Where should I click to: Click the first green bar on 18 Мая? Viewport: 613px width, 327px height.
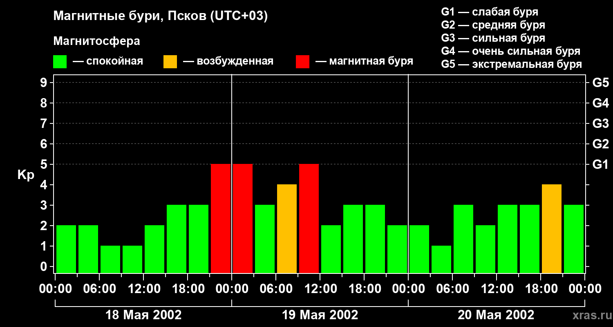point(66,249)
